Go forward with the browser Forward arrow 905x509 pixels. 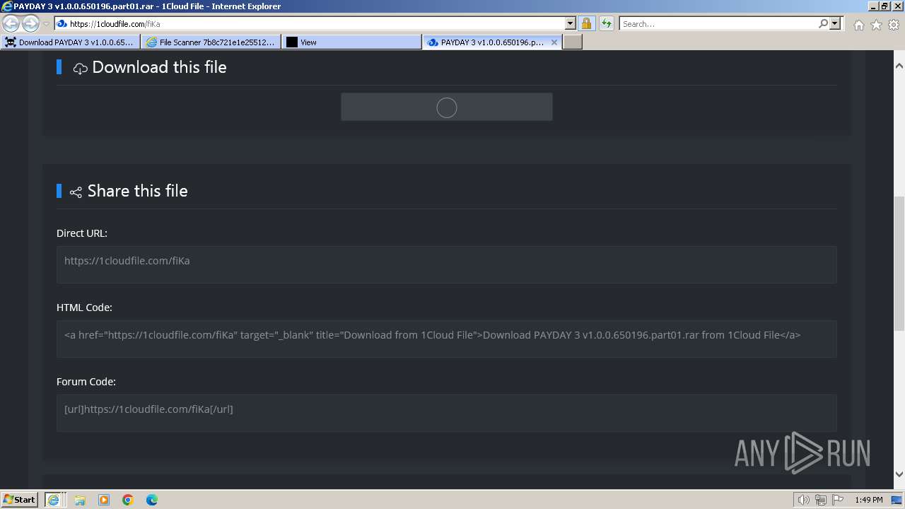[x=30, y=23]
